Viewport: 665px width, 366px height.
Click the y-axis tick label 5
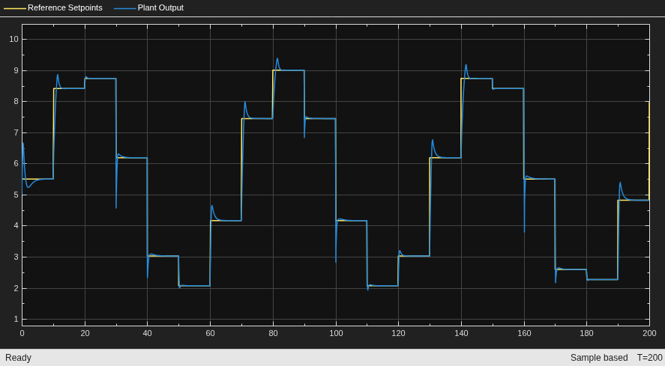(x=16, y=195)
